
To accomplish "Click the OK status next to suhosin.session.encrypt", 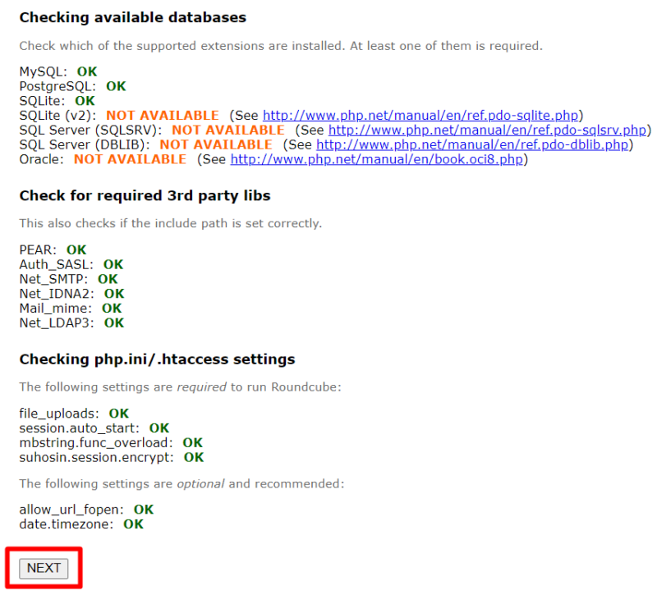I will click(x=194, y=457).
